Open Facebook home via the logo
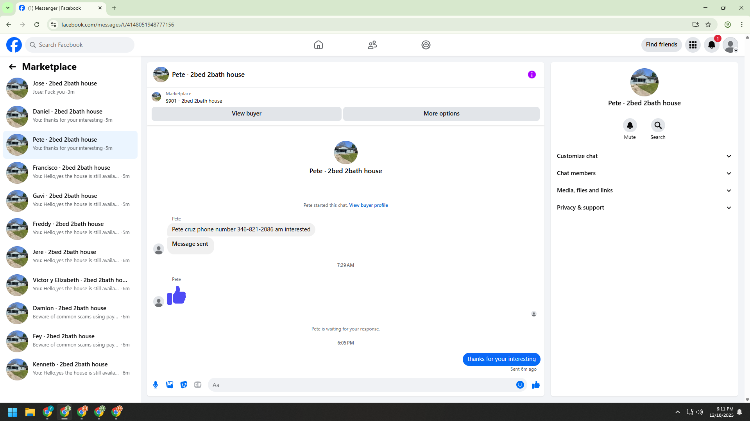The width and height of the screenshot is (750, 421). (14, 45)
